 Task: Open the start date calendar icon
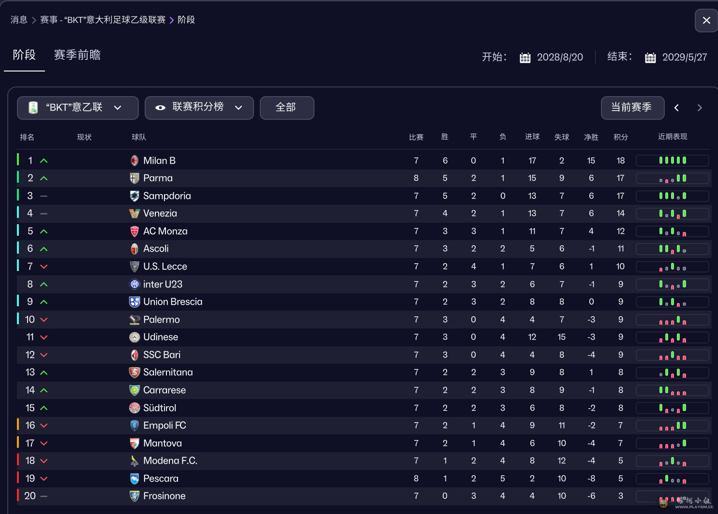click(525, 57)
